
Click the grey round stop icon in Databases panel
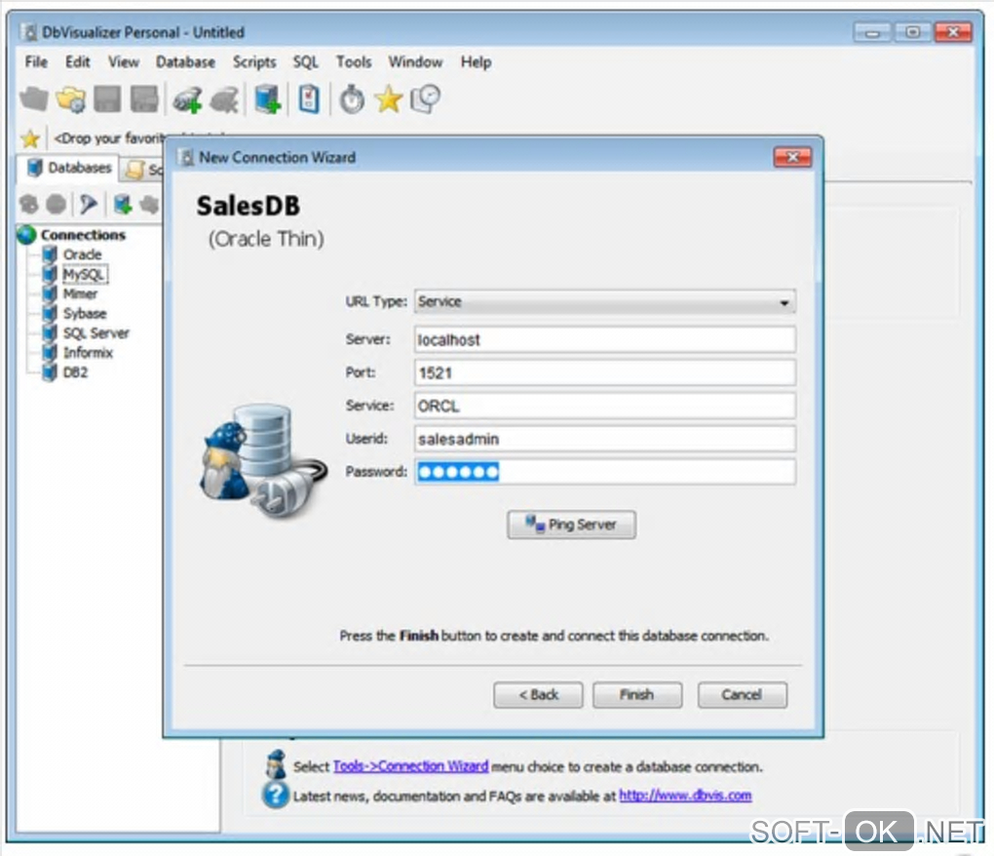(57, 204)
